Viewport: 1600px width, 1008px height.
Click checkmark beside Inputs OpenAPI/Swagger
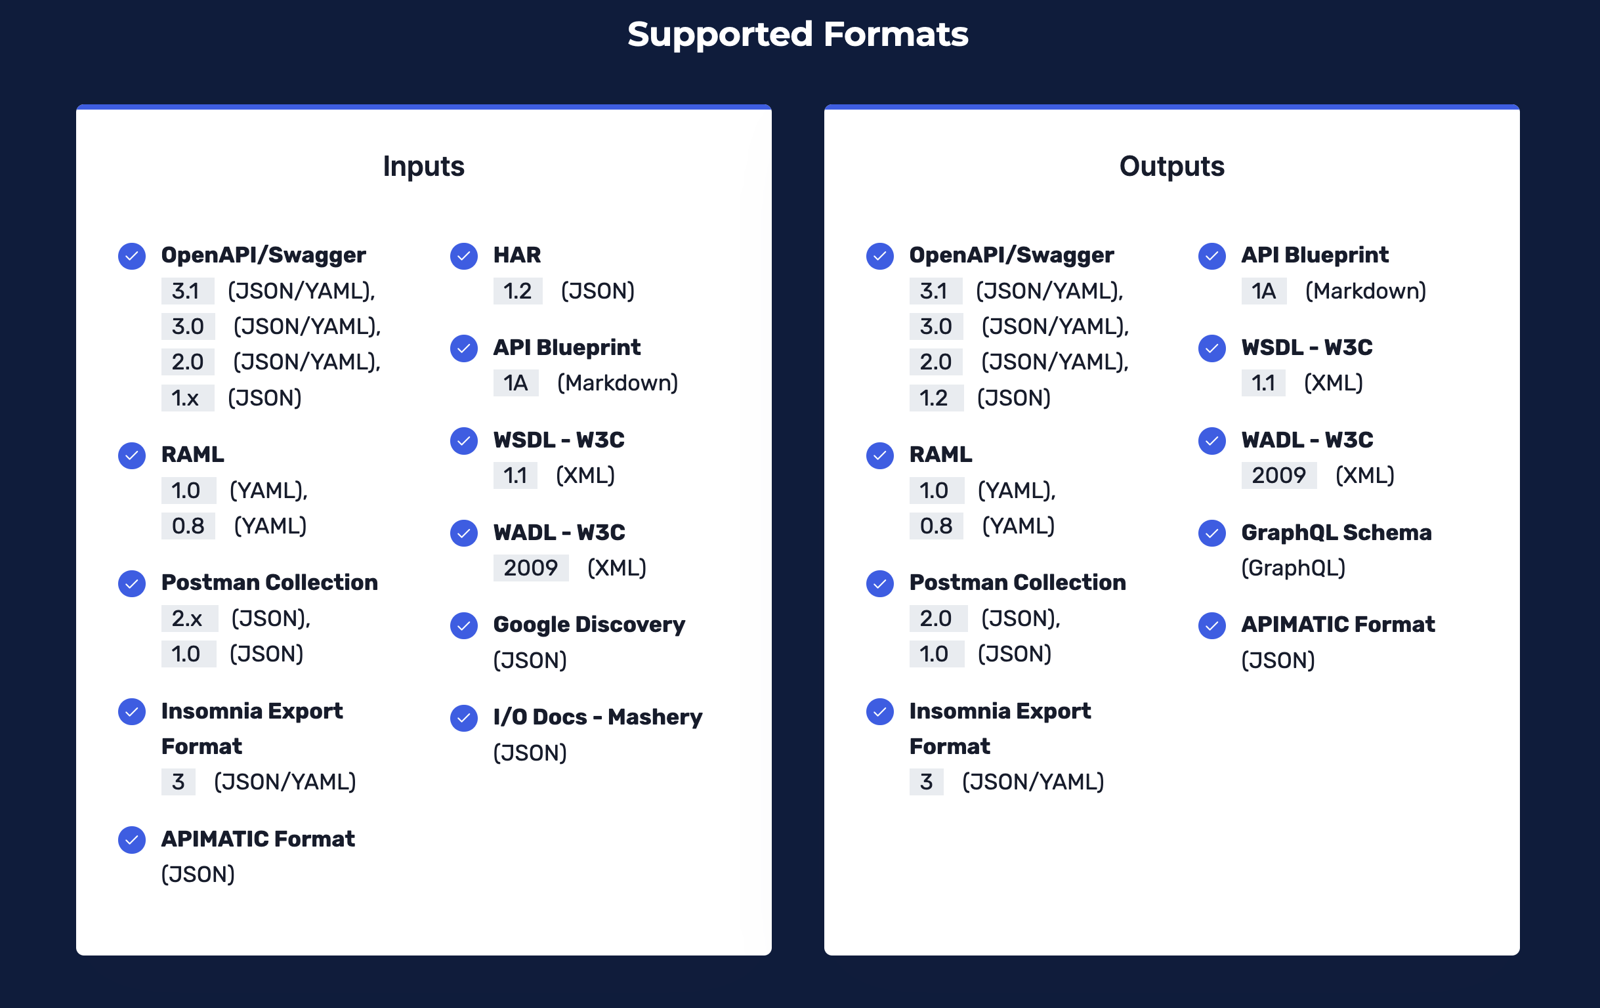click(131, 256)
